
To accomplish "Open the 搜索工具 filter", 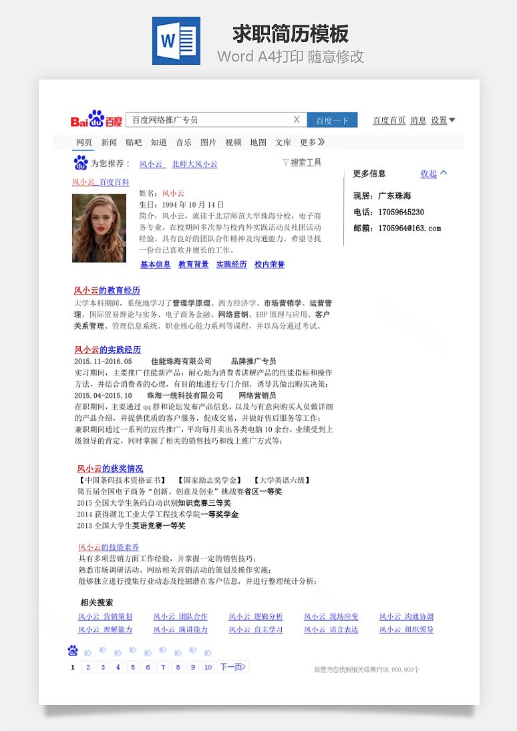I will [302, 162].
